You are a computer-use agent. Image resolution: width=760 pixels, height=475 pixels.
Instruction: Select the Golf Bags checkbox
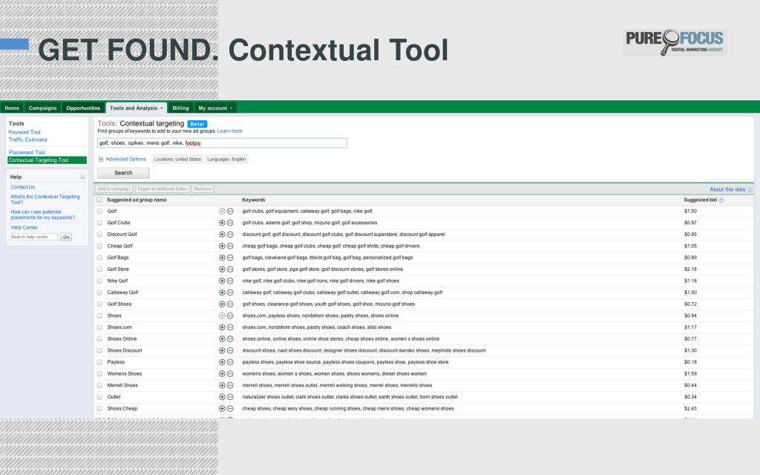pyautogui.click(x=99, y=258)
